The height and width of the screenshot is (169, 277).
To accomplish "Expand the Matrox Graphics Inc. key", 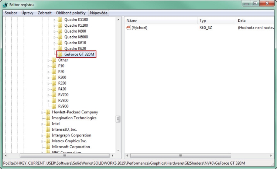I will coord(42,142).
